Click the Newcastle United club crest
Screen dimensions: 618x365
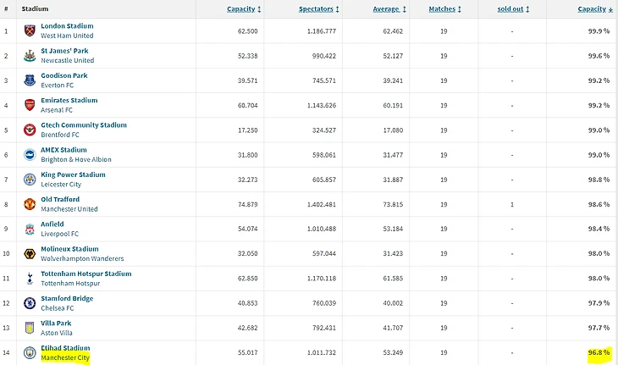(x=29, y=56)
